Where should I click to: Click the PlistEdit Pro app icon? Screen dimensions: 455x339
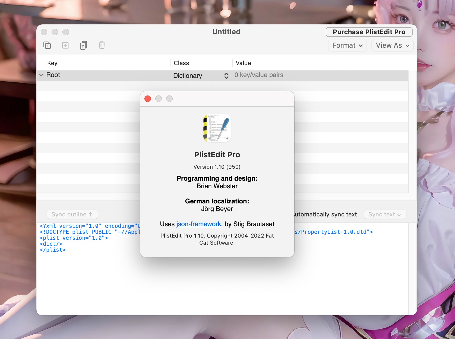(x=217, y=128)
